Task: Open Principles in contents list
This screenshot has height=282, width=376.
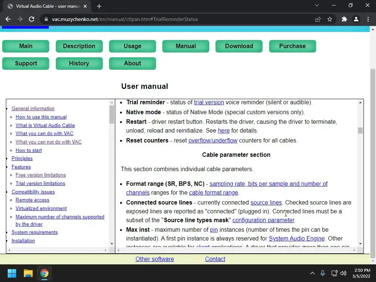Action: [22, 159]
